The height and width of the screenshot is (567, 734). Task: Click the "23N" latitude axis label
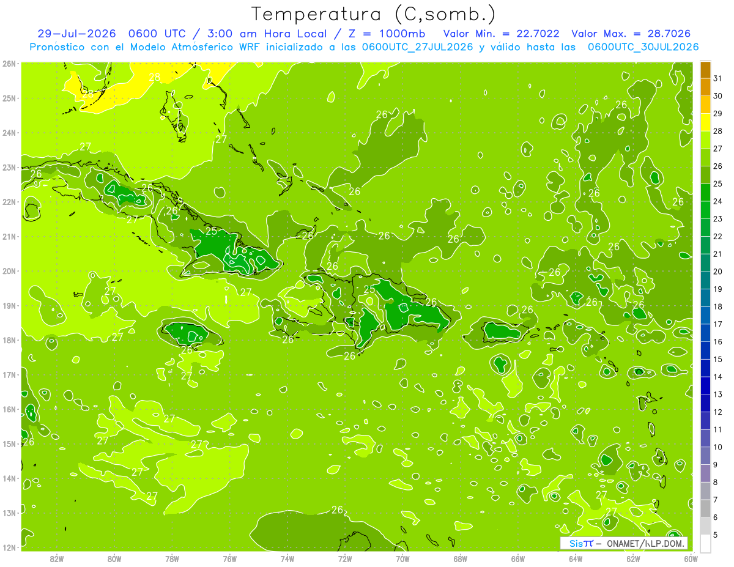pyautogui.click(x=9, y=168)
